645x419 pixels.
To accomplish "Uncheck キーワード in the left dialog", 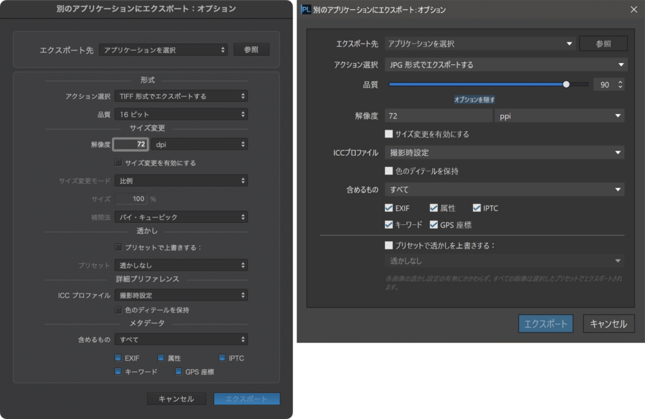I will tap(118, 371).
